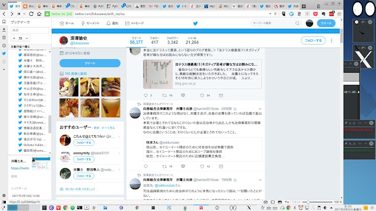Open the 知り合いを見つけましょう link
Screen dimensions: 376x211
coord(80,189)
